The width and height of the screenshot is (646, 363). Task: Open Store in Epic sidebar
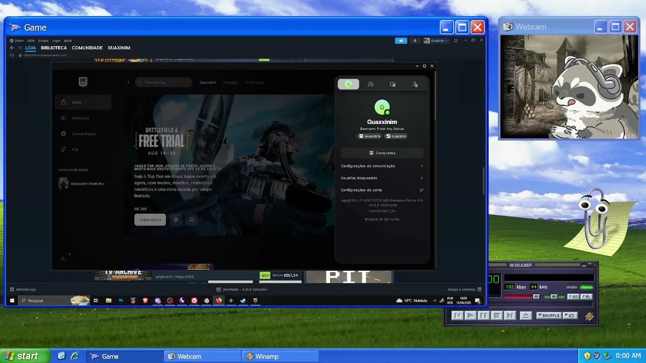pos(83,102)
